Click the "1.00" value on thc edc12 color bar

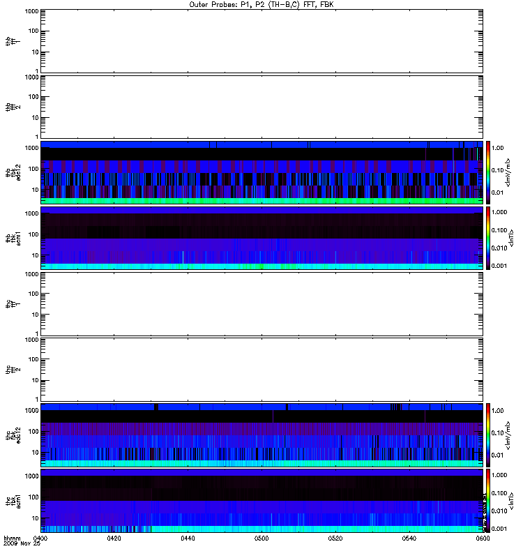[x=497, y=411]
